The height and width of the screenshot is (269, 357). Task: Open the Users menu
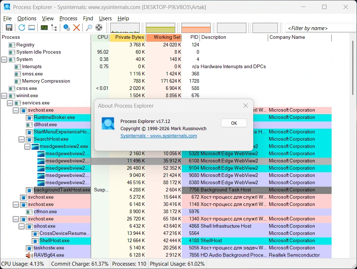[x=105, y=18]
